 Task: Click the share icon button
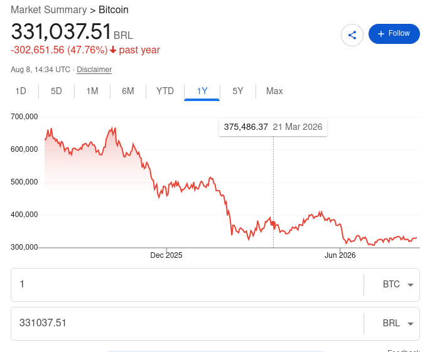(x=352, y=35)
